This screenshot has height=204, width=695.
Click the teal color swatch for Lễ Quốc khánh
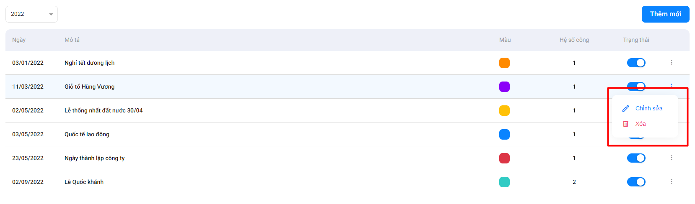click(504, 182)
